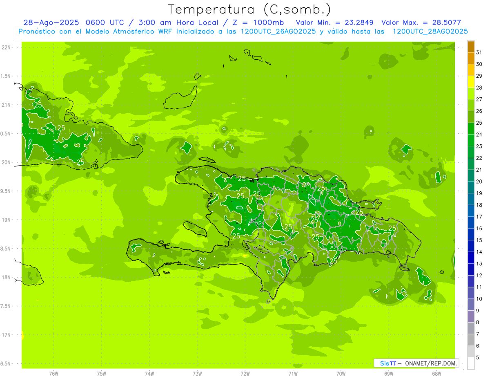Click the legend value 25
Image resolution: width=490 pixels, height=379 pixels.
[479, 123]
